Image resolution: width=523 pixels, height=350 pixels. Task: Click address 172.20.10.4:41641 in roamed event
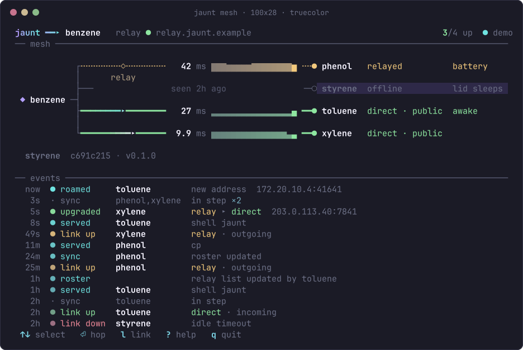pos(299,190)
